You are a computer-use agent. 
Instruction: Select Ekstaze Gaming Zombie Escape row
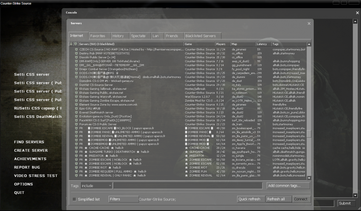point(188,101)
